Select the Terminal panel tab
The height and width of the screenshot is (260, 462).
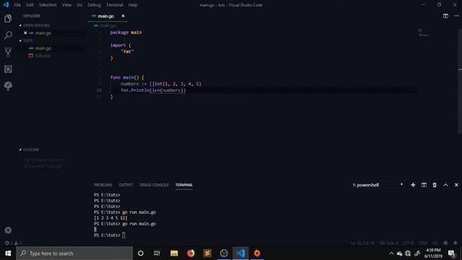click(x=184, y=185)
